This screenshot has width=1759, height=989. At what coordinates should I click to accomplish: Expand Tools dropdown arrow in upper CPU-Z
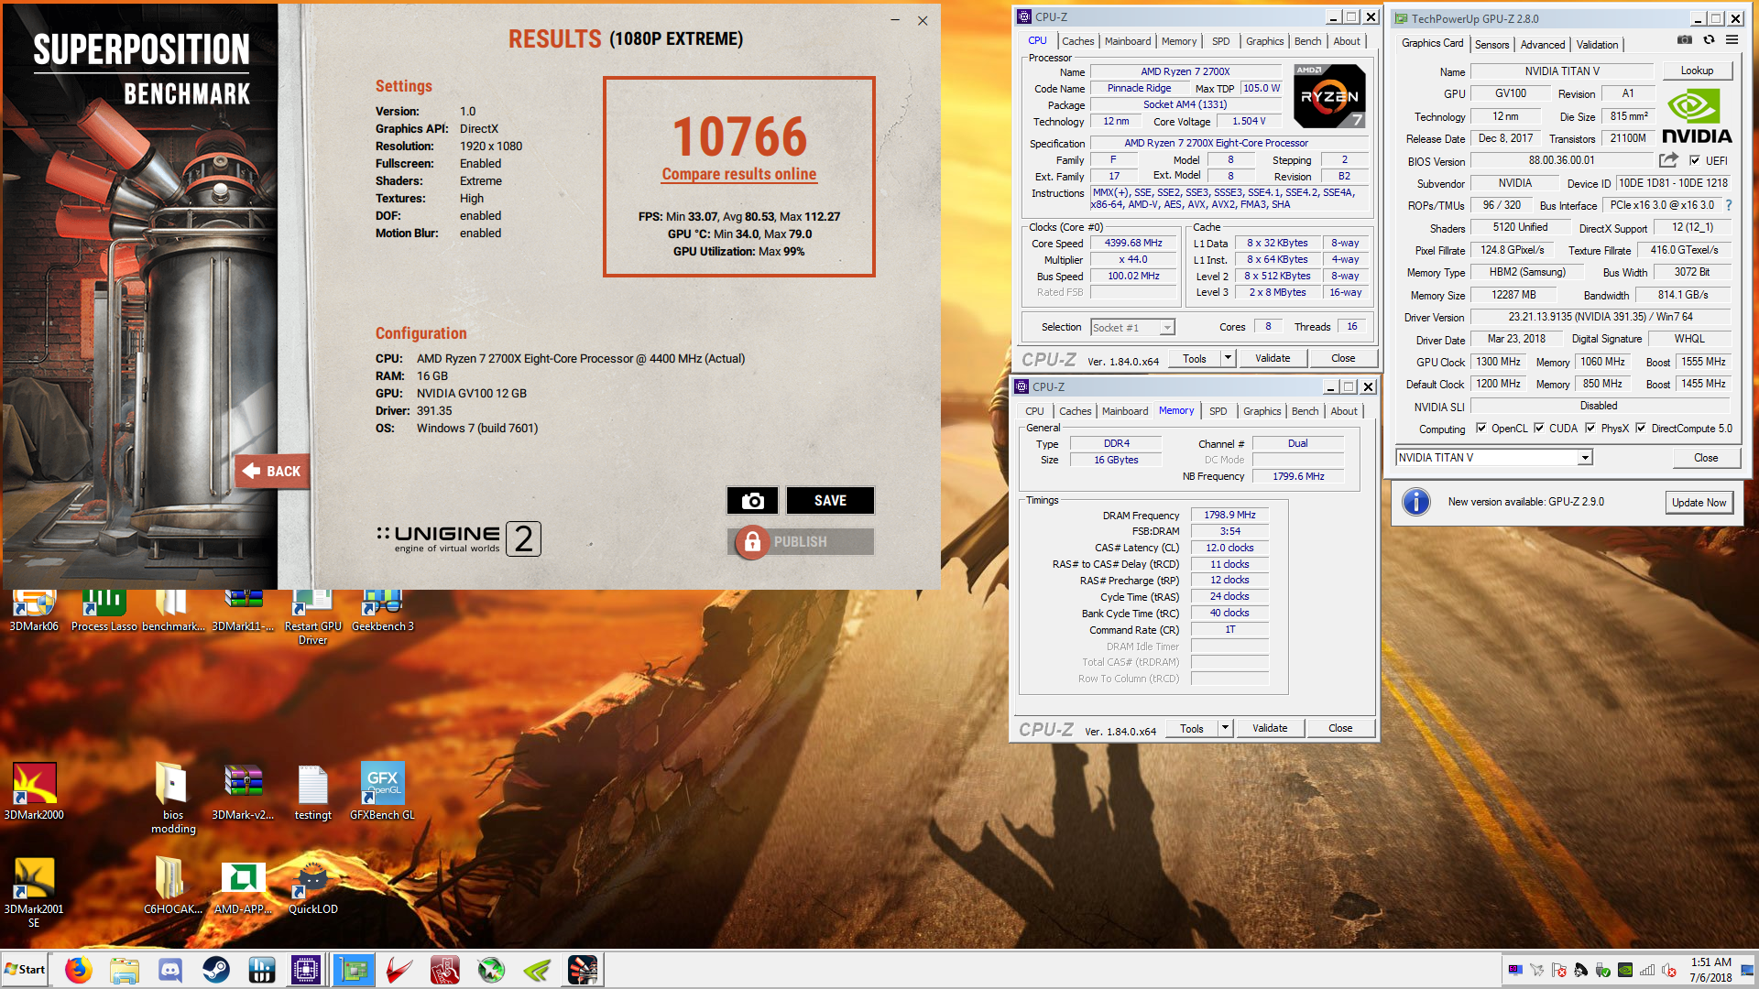1228,358
